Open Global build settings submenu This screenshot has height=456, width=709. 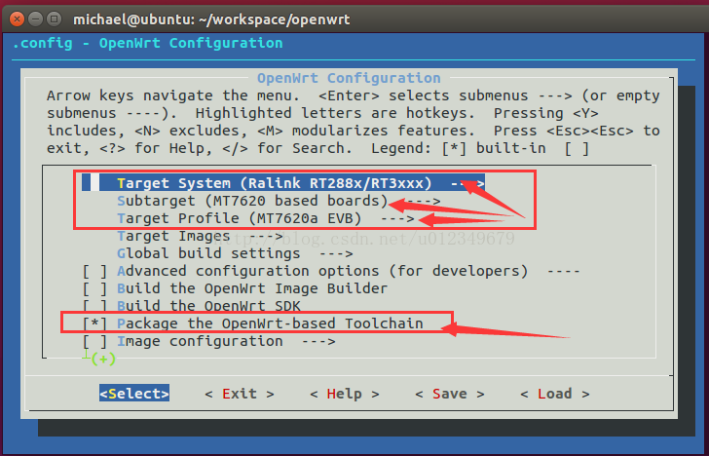[x=235, y=253]
